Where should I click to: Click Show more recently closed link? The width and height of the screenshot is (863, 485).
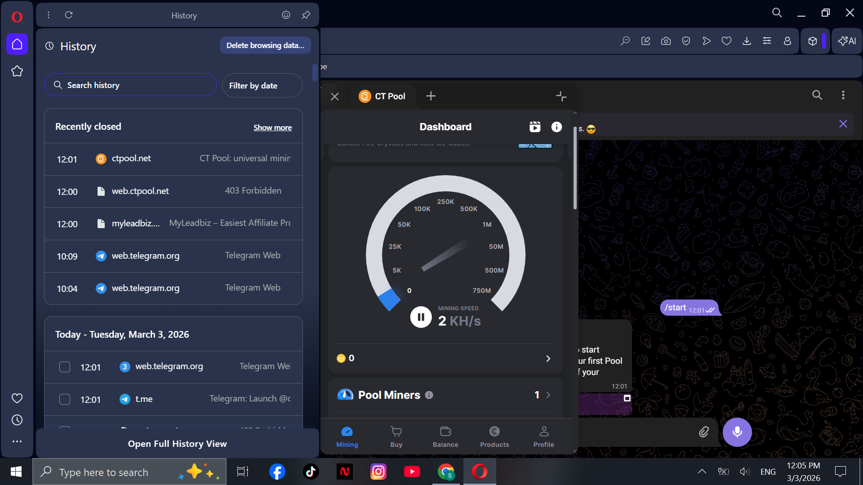point(272,128)
